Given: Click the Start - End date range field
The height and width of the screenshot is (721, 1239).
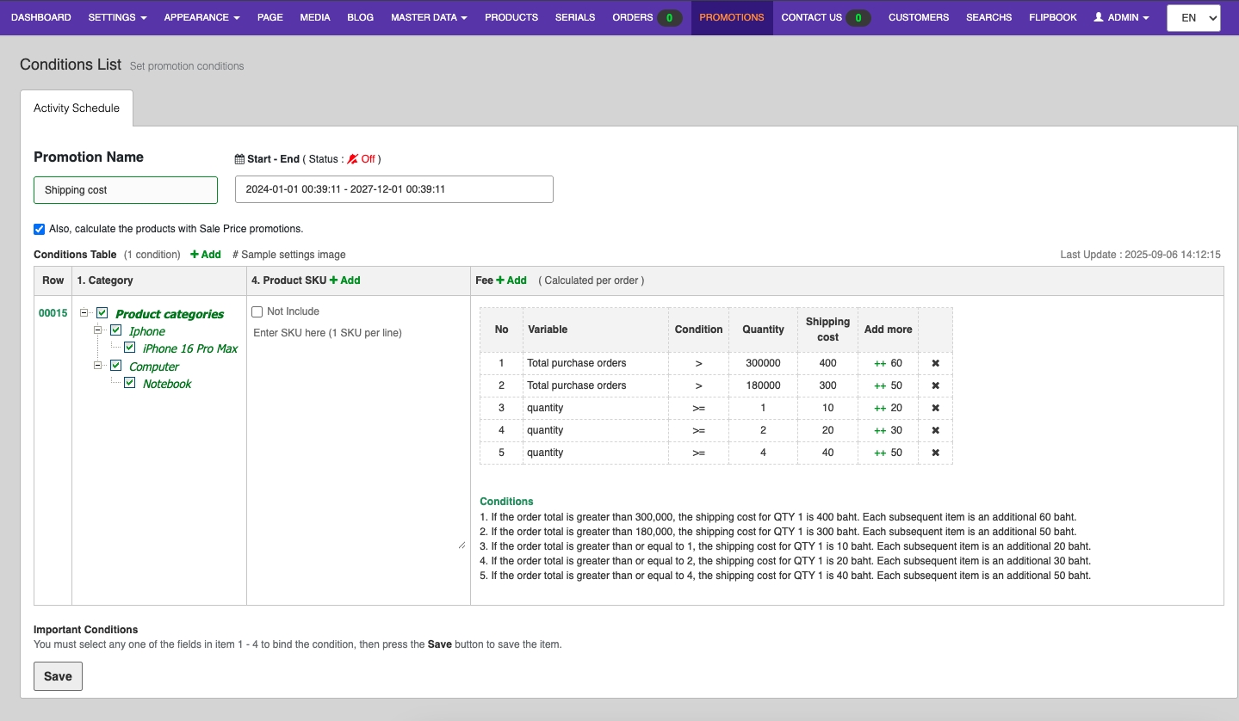Looking at the screenshot, I should 393,189.
